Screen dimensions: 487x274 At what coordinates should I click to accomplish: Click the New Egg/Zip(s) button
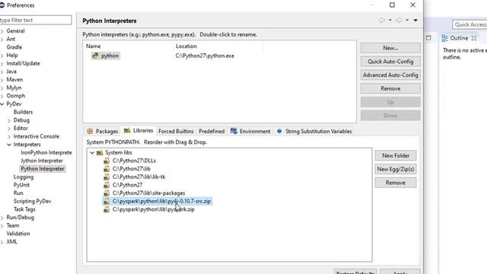(396, 169)
